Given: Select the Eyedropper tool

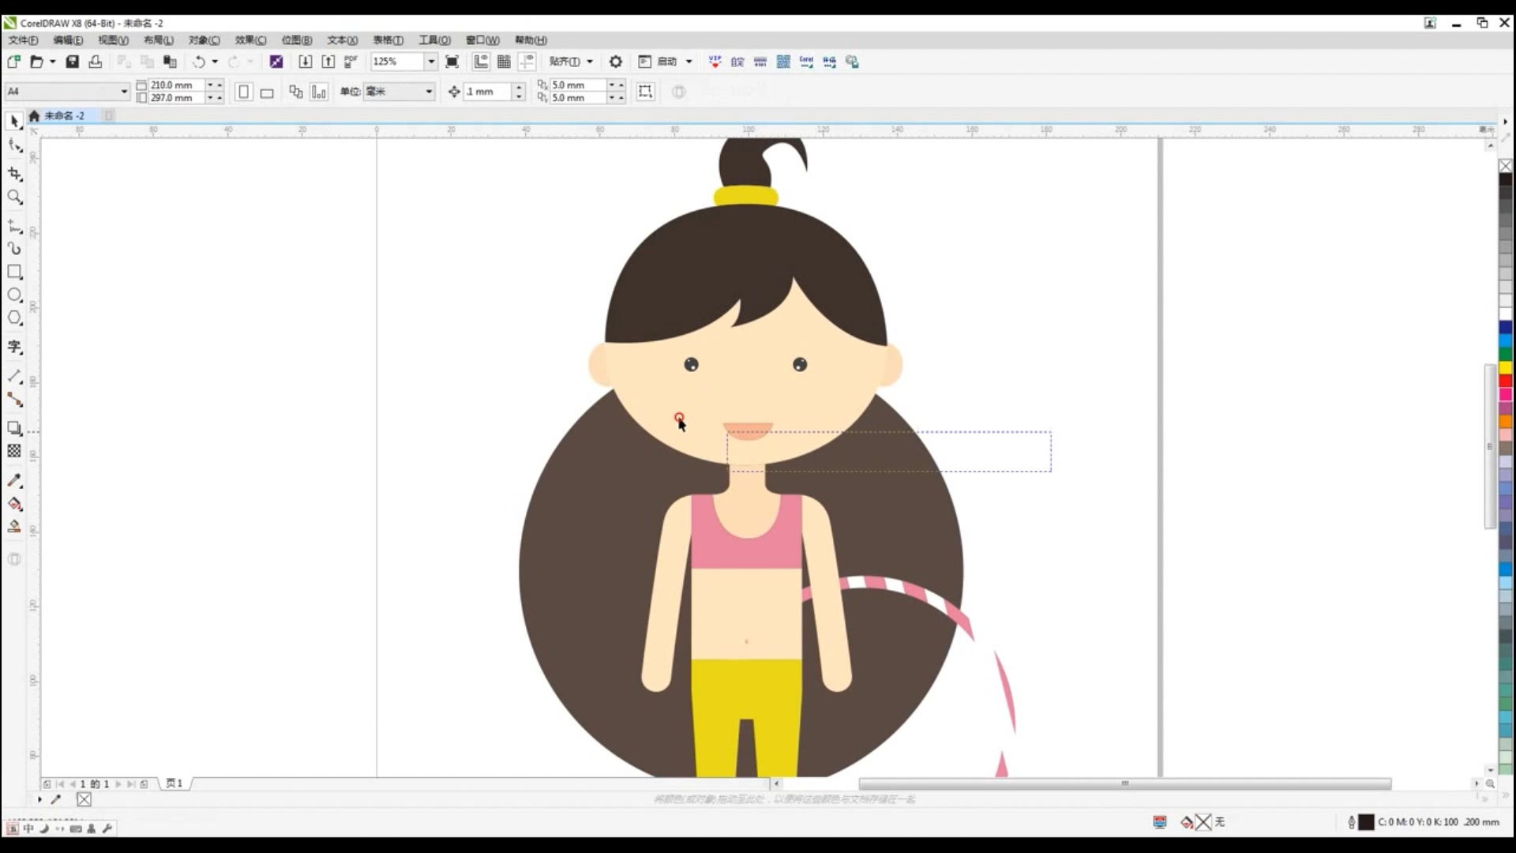Looking at the screenshot, I should 14,480.
